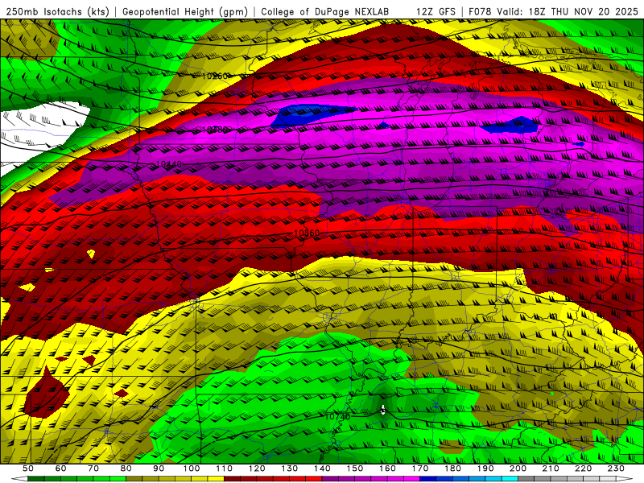Click the 200 value on the color scale
This screenshot has height=483, width=644.
(x=518, y=469)
